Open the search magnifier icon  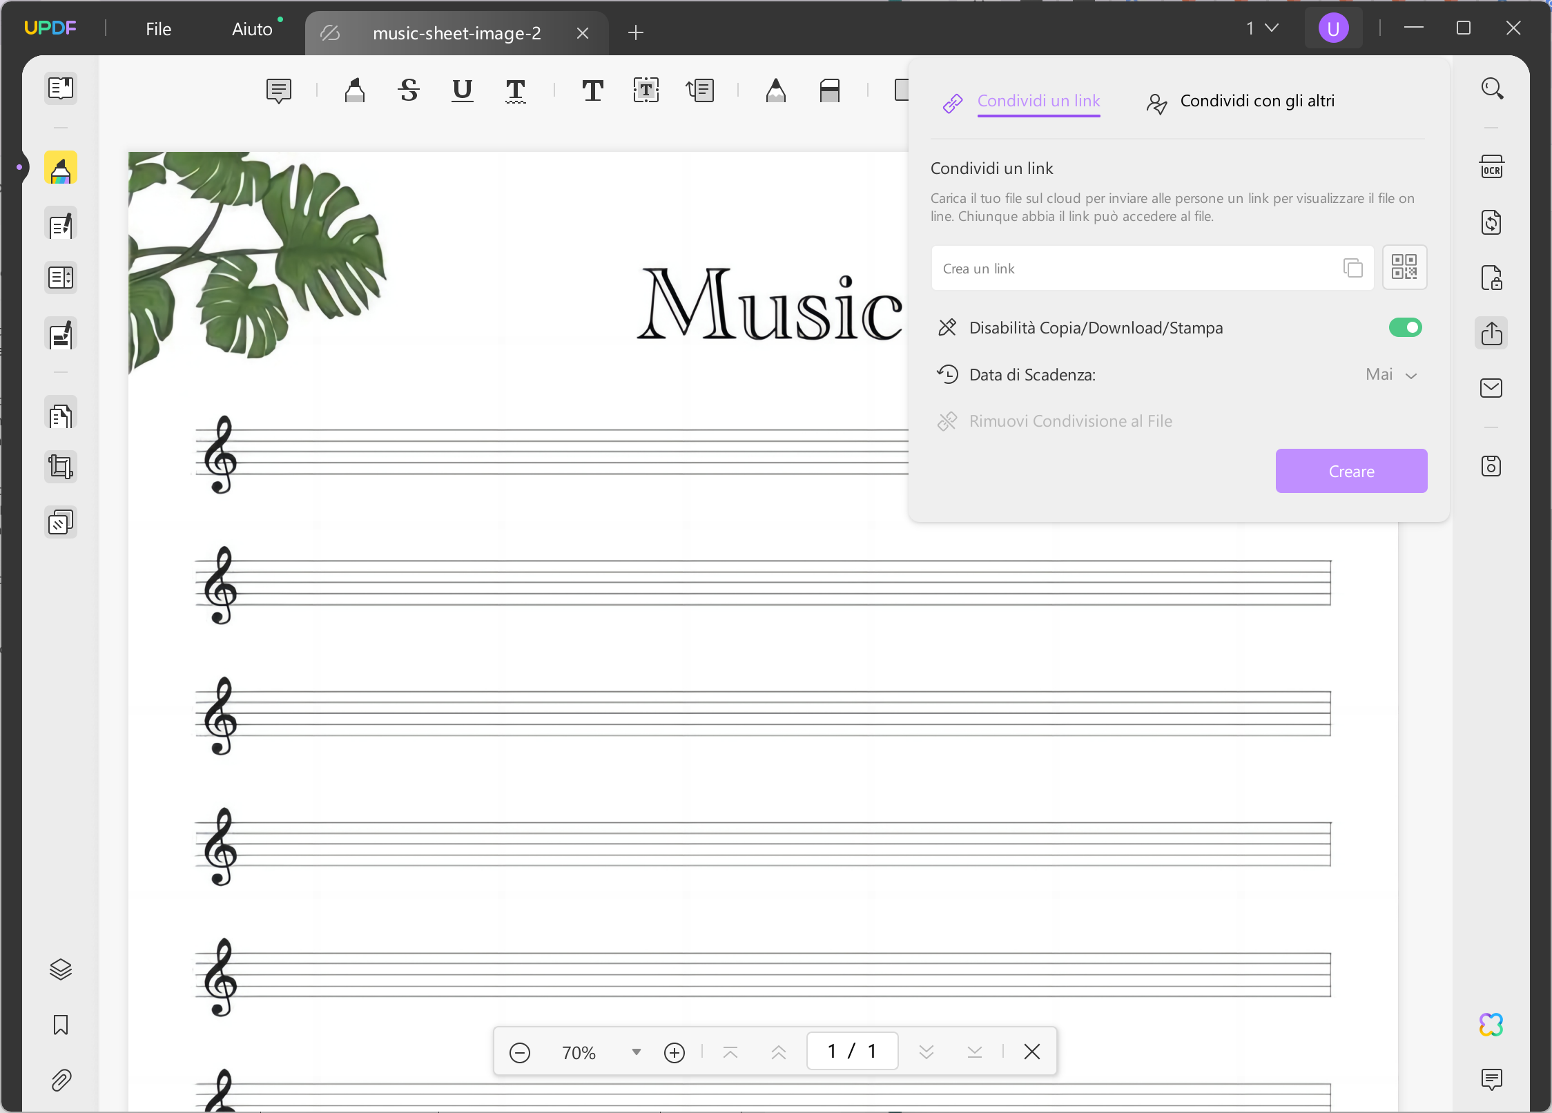point(1492,88)
